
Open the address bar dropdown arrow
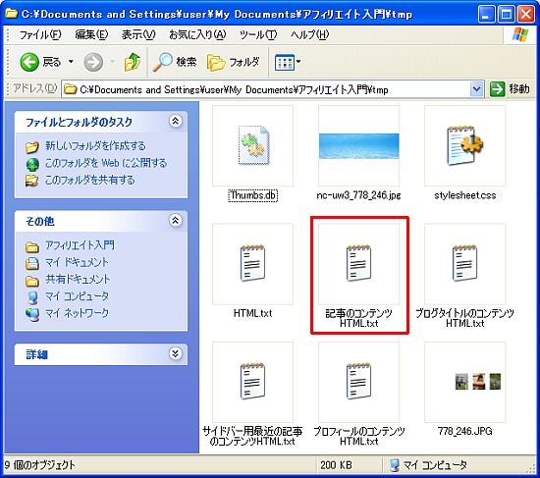pyautogui.click(x=476, y=89)
